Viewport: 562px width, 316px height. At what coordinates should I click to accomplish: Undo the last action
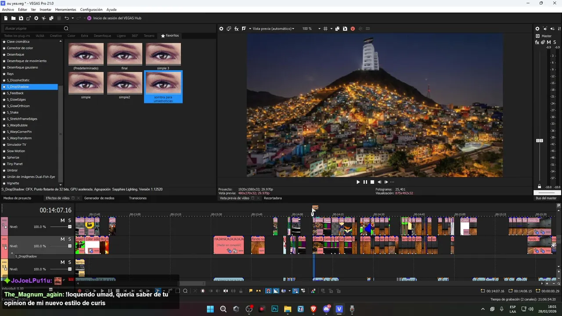point(67,18)
